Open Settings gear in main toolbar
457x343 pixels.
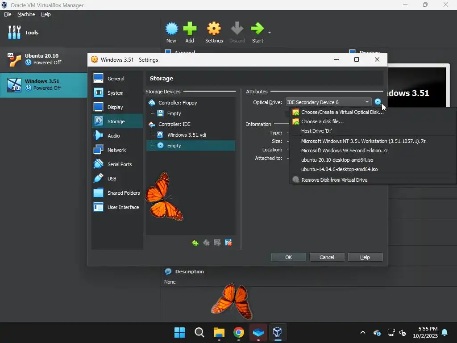point(214,29)
